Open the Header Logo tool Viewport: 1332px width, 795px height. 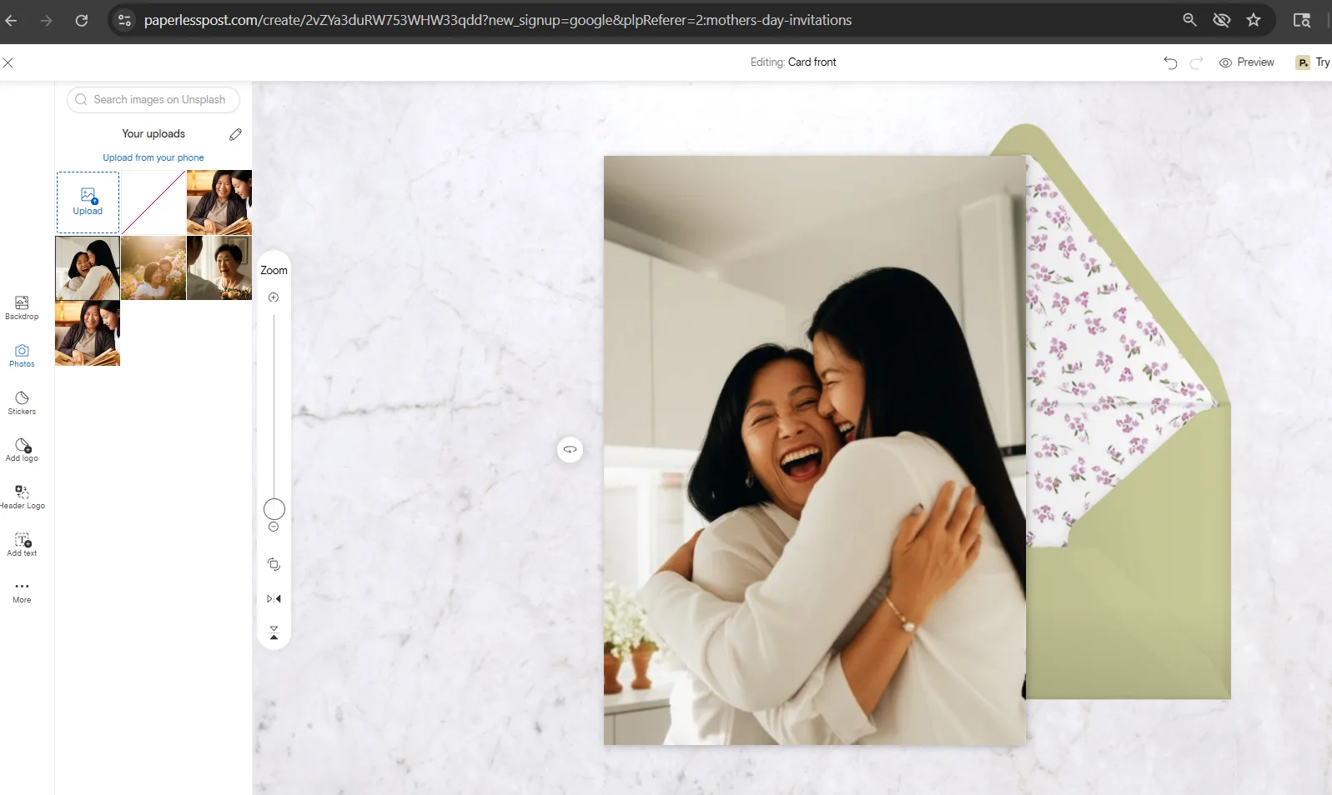point(22,497)
